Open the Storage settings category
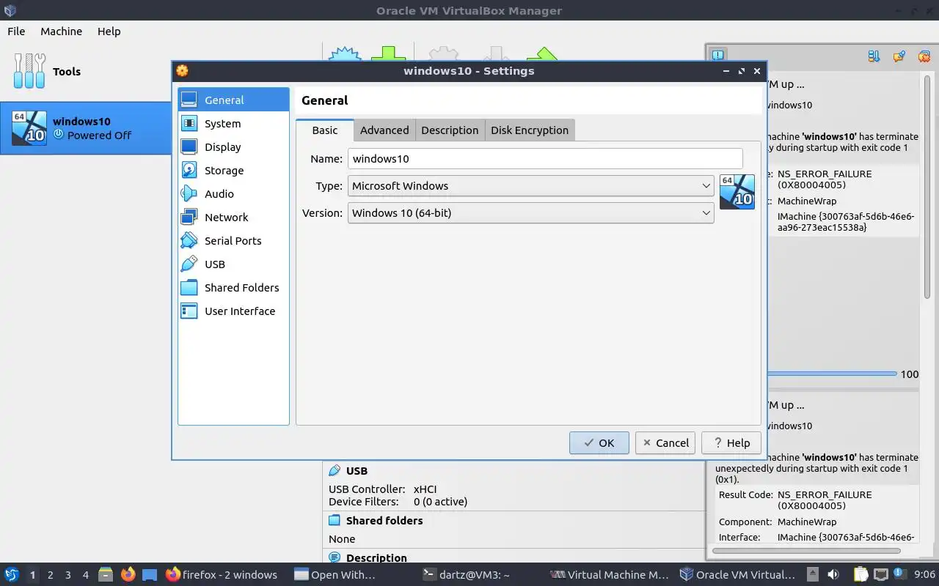The image size is (939, 586). (x=233, y=171)
